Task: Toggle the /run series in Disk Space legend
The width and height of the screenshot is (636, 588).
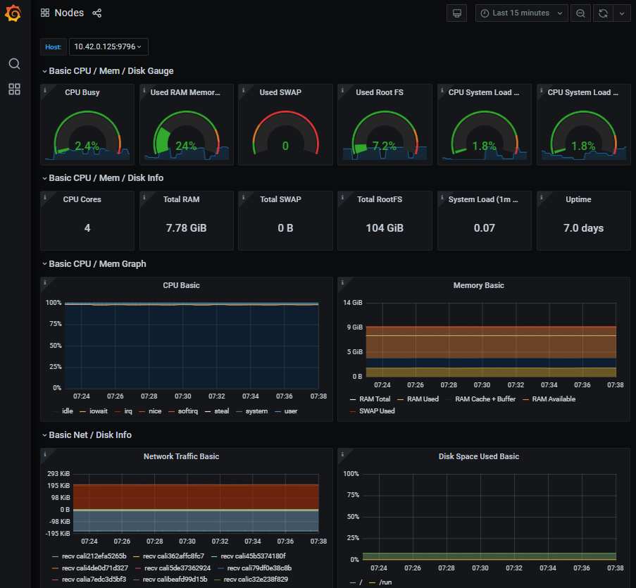Action: click(385, 582)
